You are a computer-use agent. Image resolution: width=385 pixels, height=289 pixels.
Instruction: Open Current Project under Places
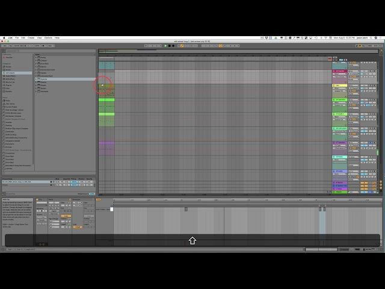pyautogui.click(x=11, y=107)
